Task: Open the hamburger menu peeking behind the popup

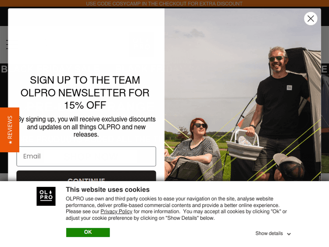Action: tap(7, 44)
